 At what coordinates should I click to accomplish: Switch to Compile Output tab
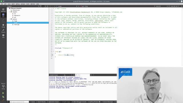[65, 102]
